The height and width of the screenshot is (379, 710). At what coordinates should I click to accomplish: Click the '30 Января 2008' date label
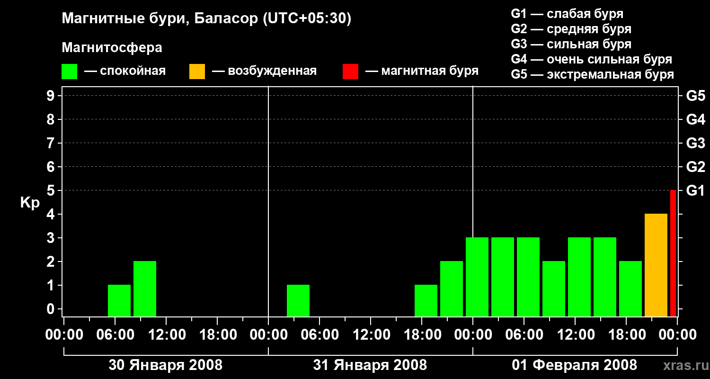coord(166,365)
